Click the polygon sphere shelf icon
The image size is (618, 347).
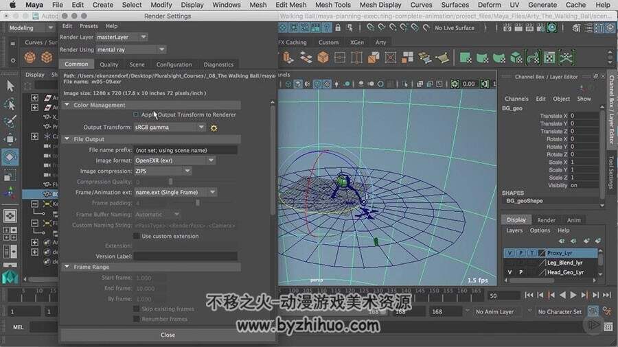pyautogui.click(x=30, y=58)
